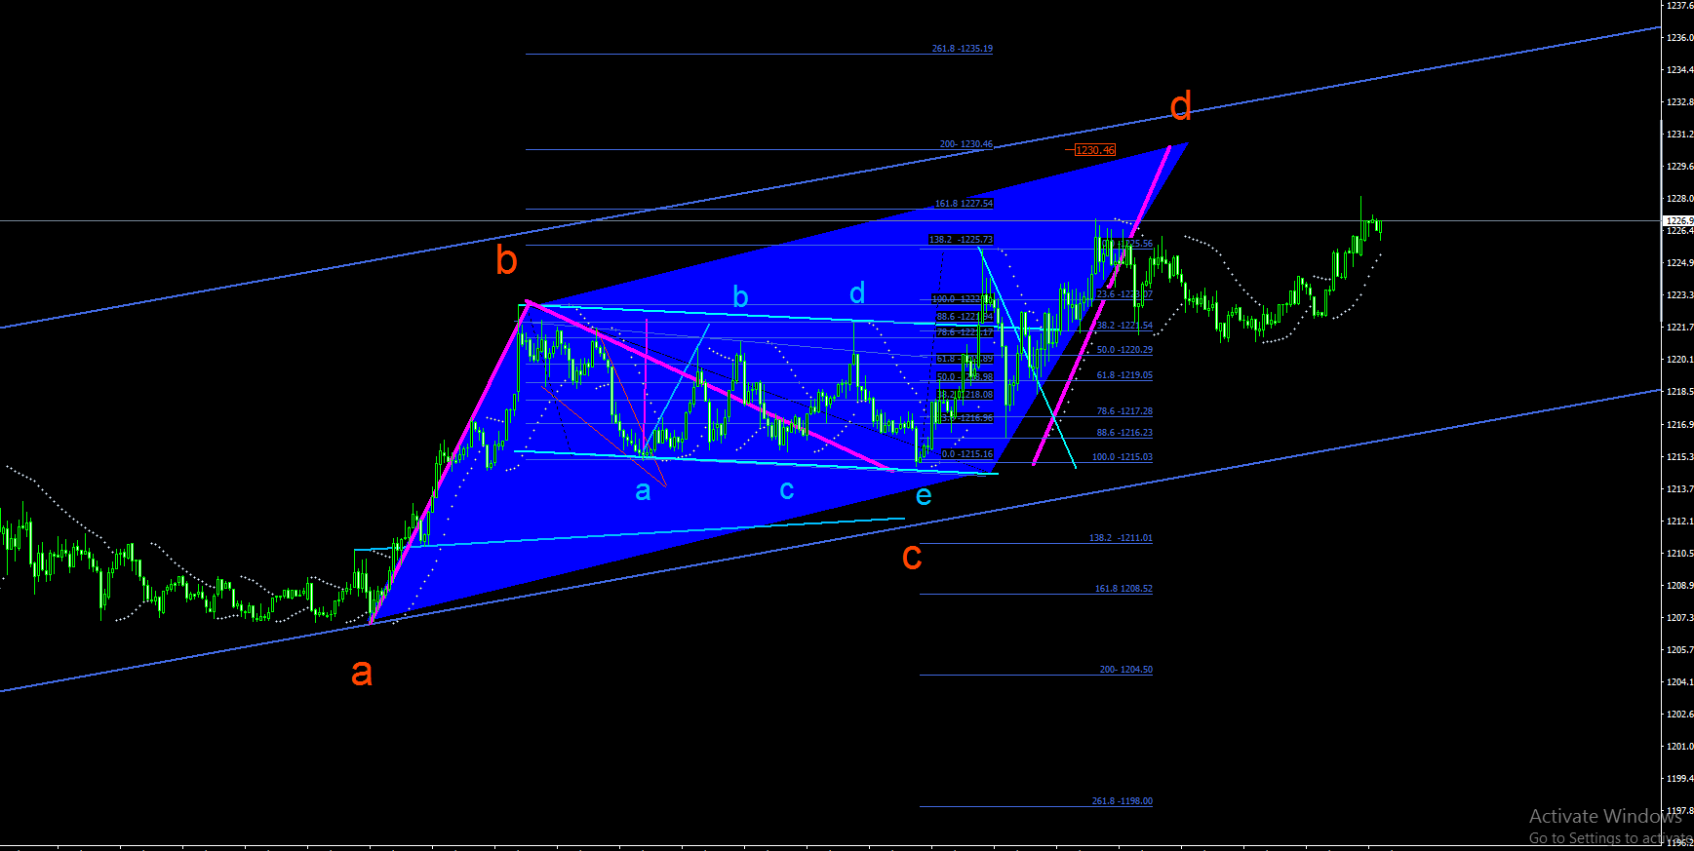The image size is (1694, 851).
Task: Click 1221.7 on the price scale
Action: click(1679, 328)
